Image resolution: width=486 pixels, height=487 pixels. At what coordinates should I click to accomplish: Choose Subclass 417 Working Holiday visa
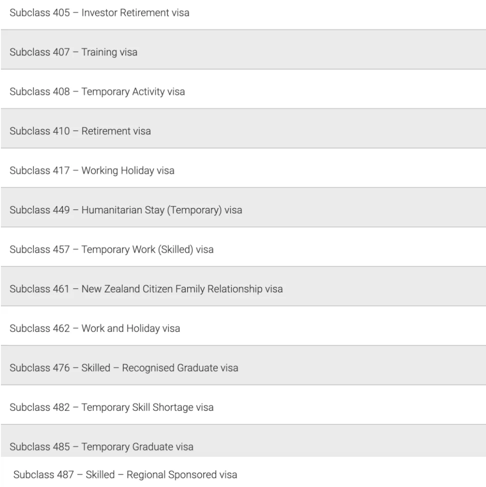(92, 171)
